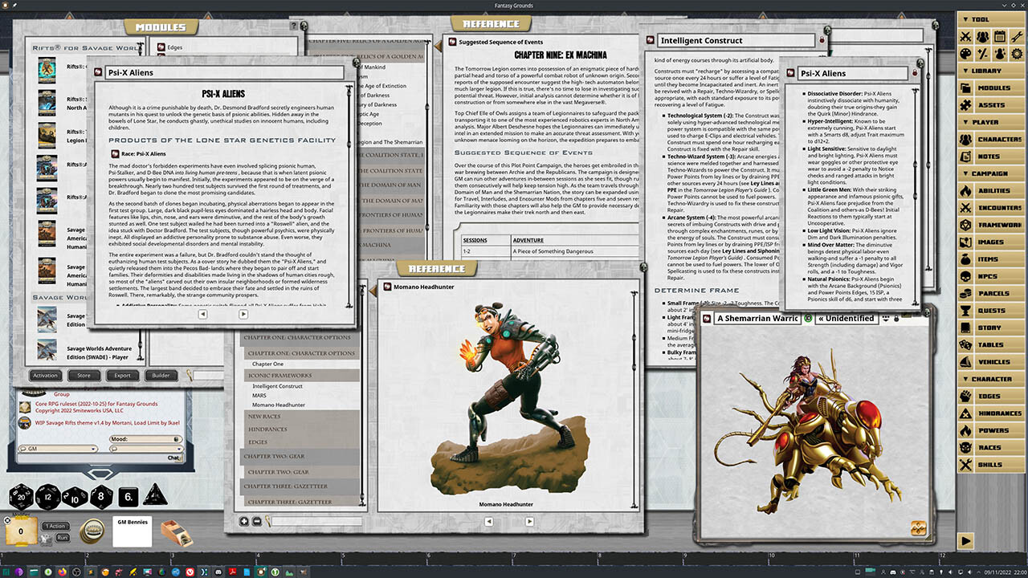Roll the black d20 die
The height and width of the screenshot is (578, 1028).
click(x=21, y=497)
